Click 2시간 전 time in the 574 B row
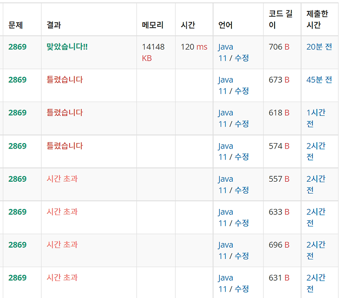This screenshot has height=298, width=341. [316, 151]
